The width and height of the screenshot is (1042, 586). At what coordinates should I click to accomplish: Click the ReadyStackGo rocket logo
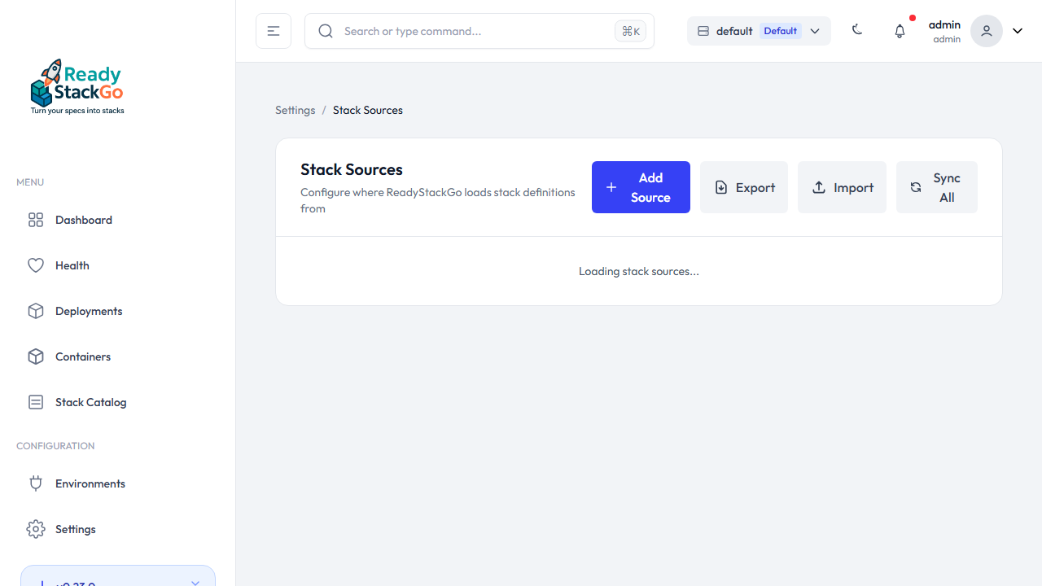(x=77, y=86)
